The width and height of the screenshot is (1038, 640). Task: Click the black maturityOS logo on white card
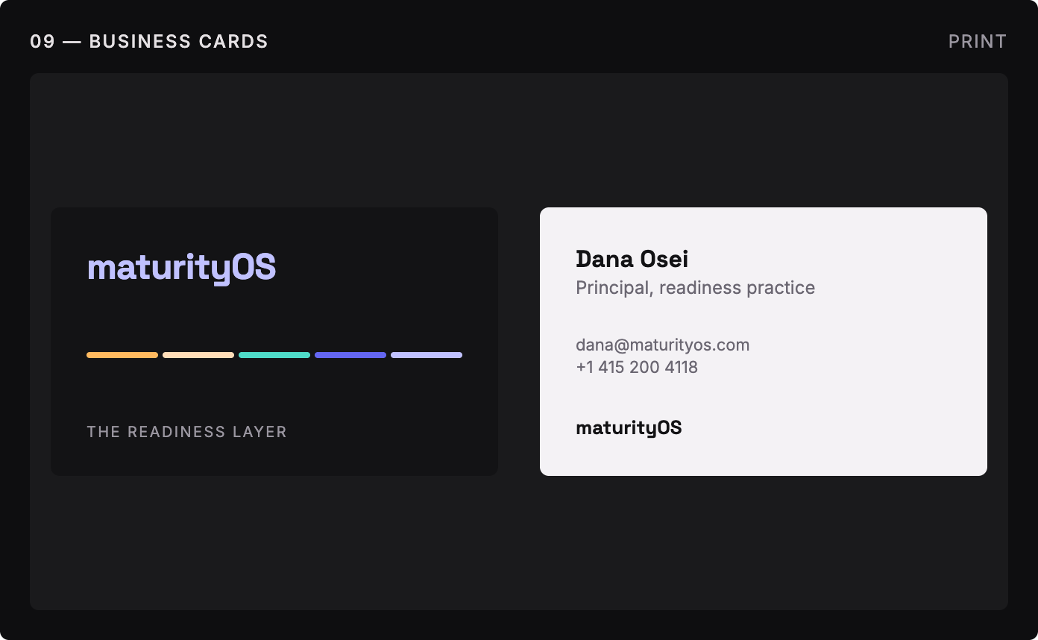(x=629, y=427)
